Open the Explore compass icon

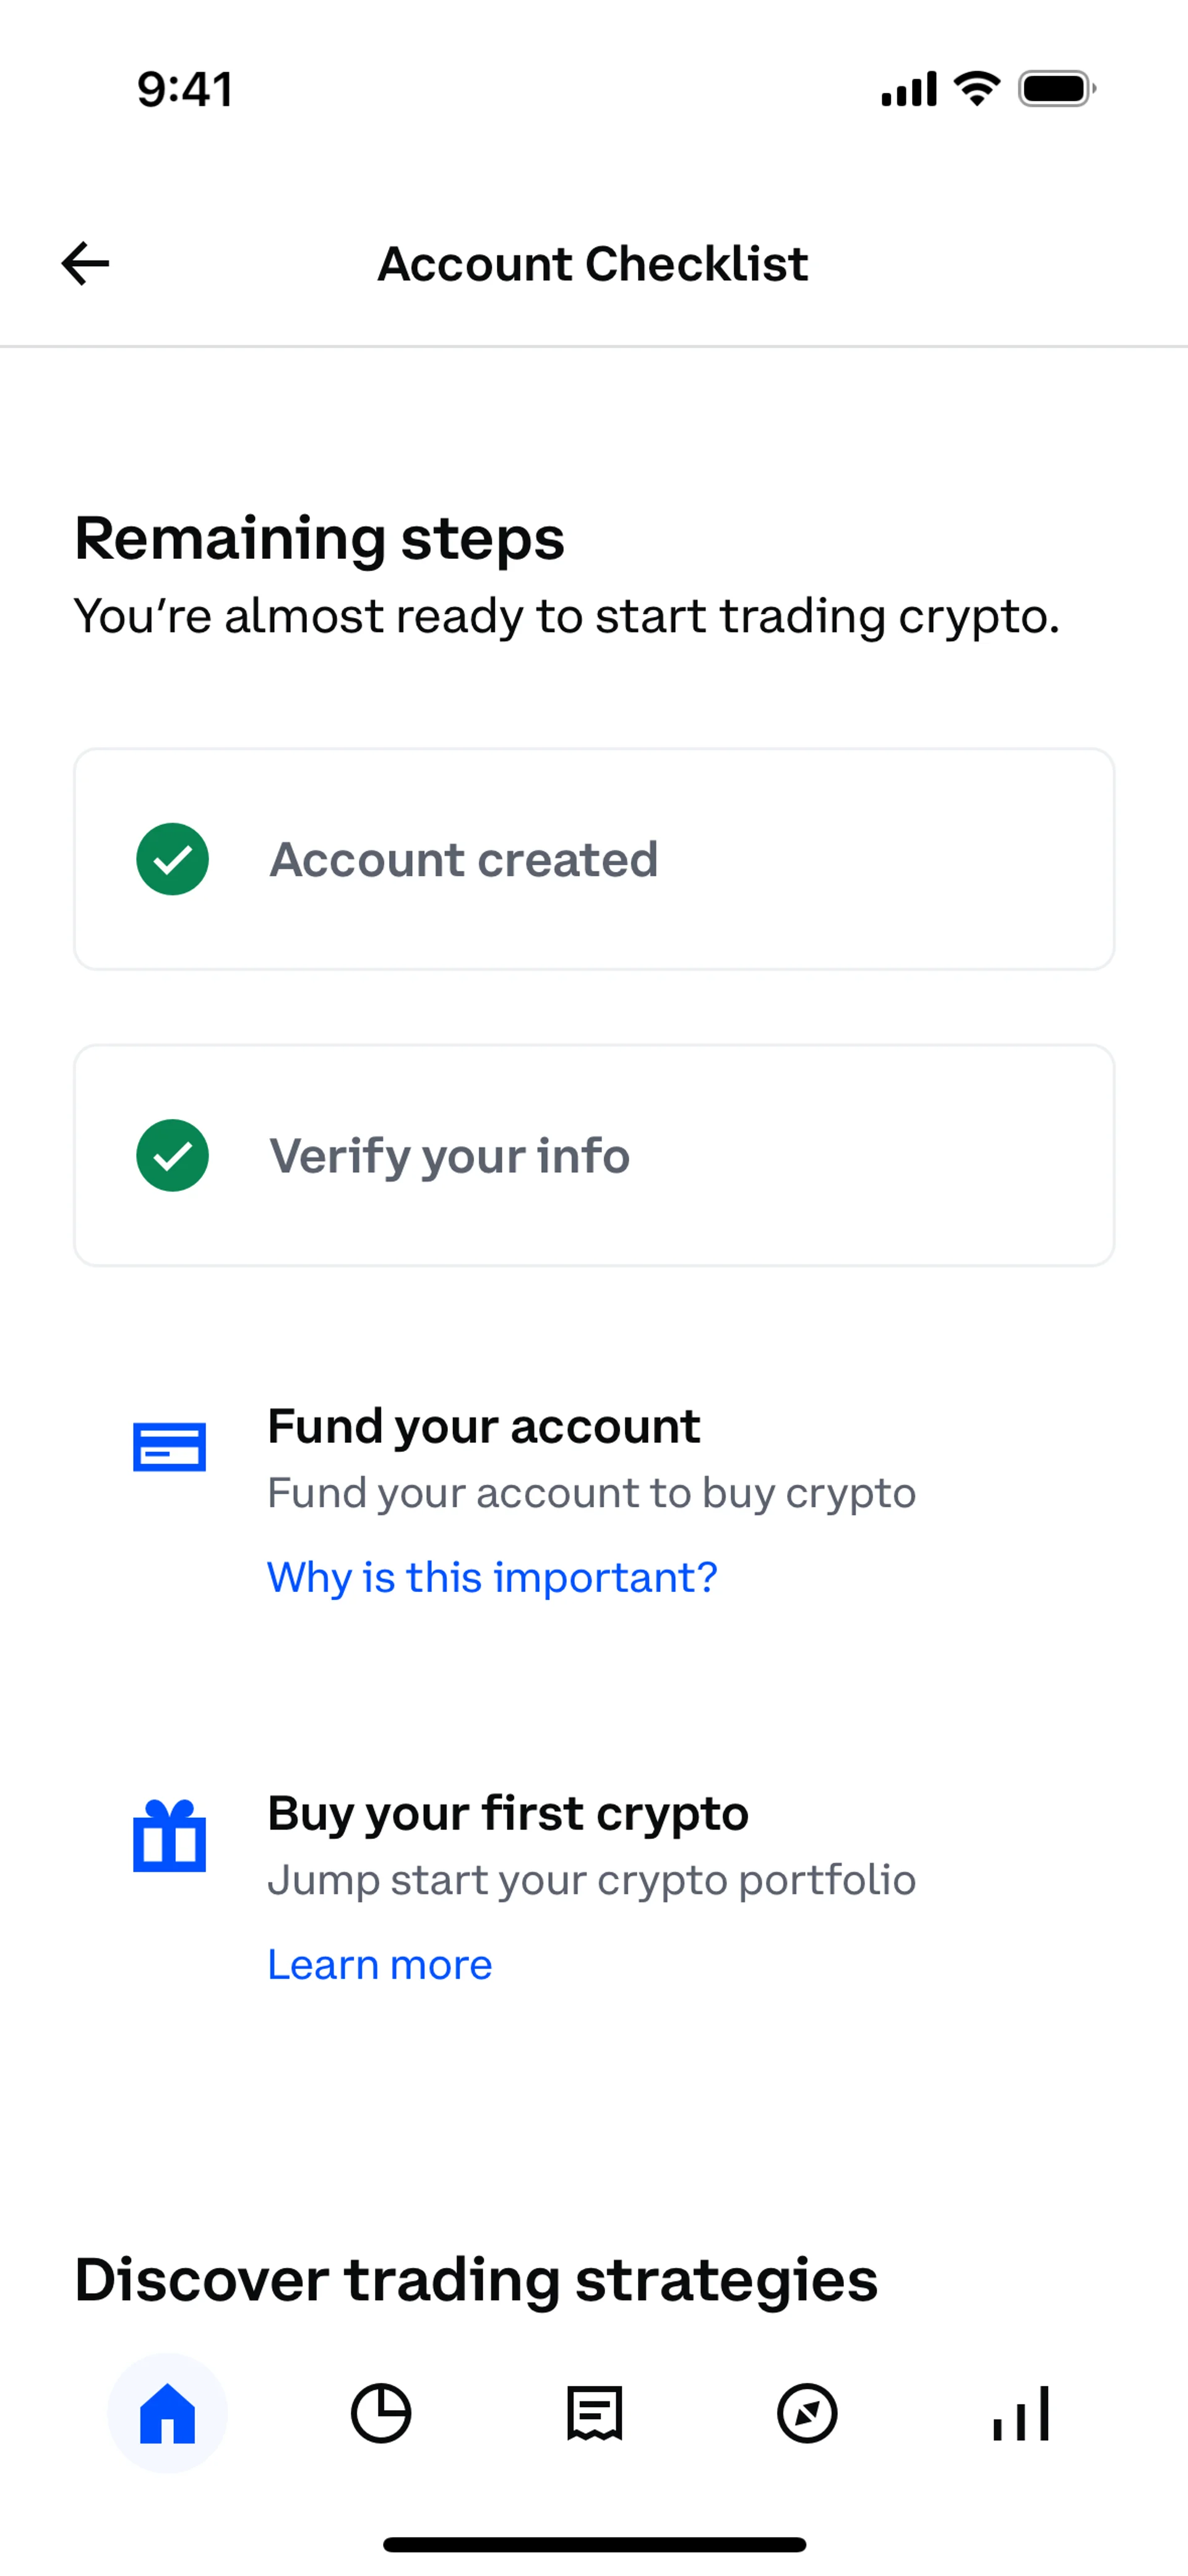point(807,2413)
